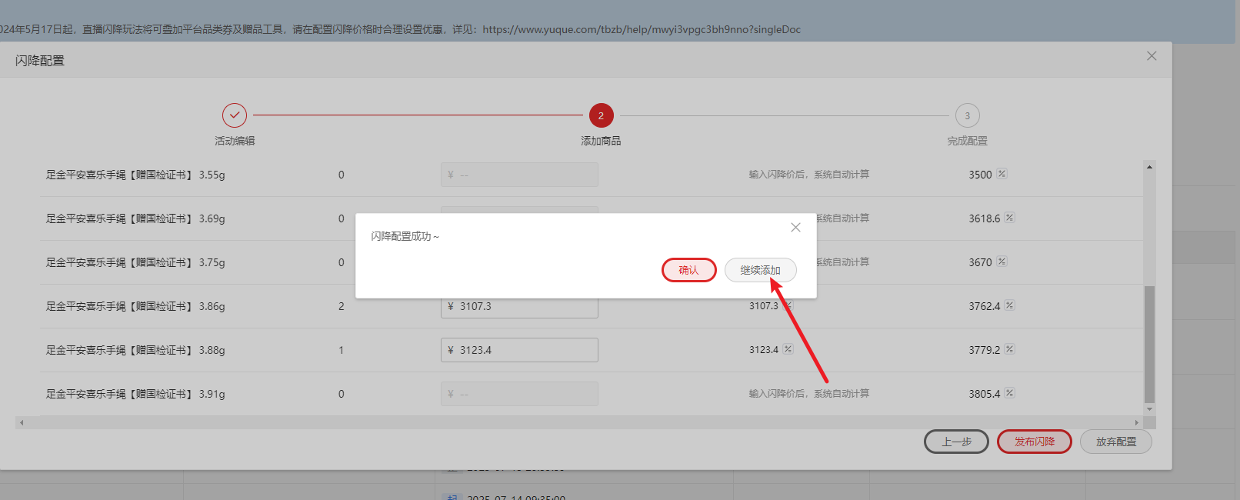Click the calculator icon beside 3805.4
Screen dimensions: 1240x500
(1009, 393)
